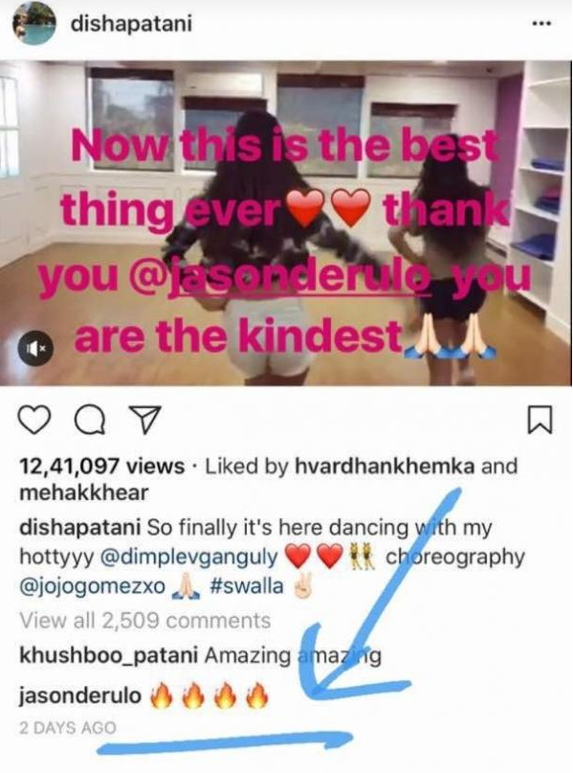
Task: Open the three-dot post options menu
Action: point(541,24)
